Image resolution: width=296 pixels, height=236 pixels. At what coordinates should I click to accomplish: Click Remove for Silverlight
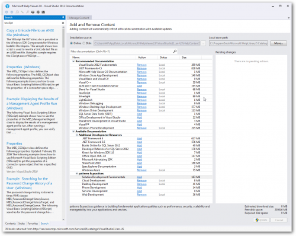coord(141,97)
